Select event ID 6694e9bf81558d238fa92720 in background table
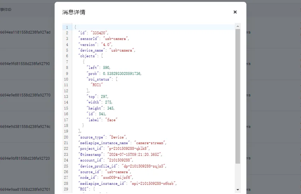This screenshot has height=194, width=301. 25,158
